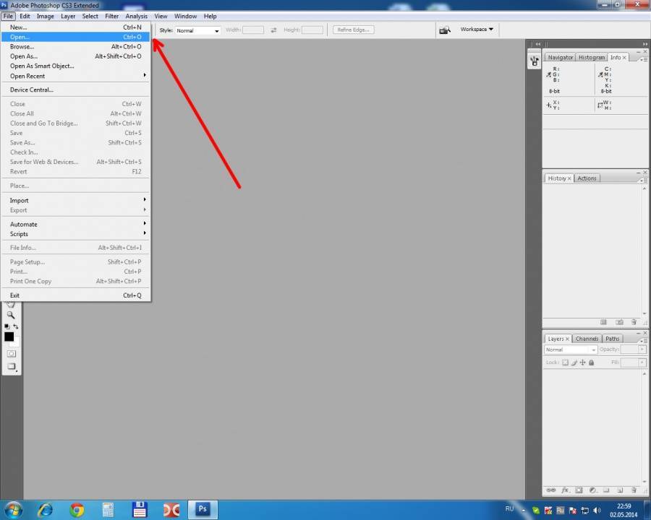
Task: Expand the Open Recent submenu
Action: click(27, 76)
